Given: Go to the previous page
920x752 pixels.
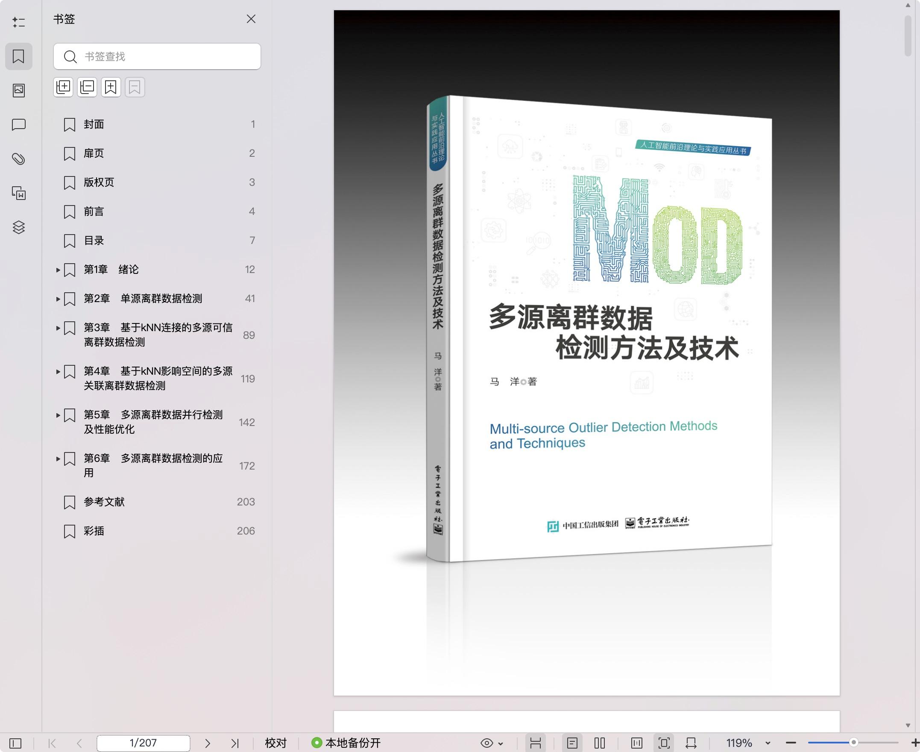Looking at the screenshot, I should click(x=79, y=743).
